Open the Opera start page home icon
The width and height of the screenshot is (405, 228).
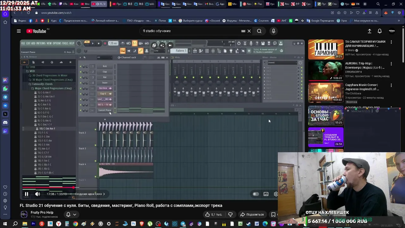click(x=5, y=14)
